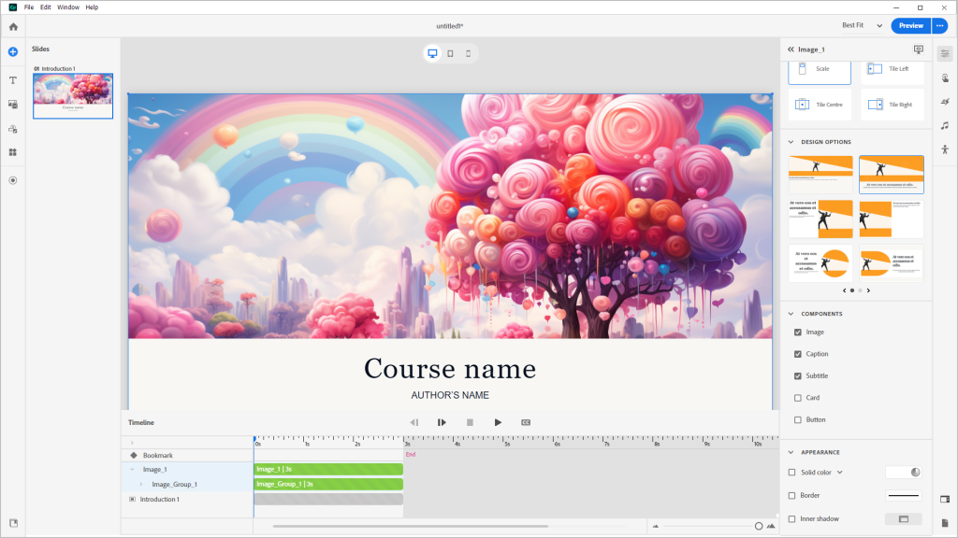958x538 pixels.
Task: Enable the Card component checkbox
Action: [x=797, y=398]
